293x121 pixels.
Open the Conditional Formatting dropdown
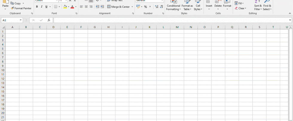point(173,6)
